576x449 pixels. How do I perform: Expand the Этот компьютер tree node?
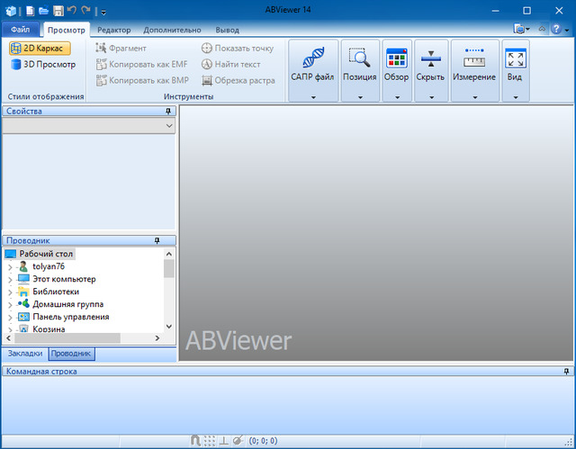[10, 280]
